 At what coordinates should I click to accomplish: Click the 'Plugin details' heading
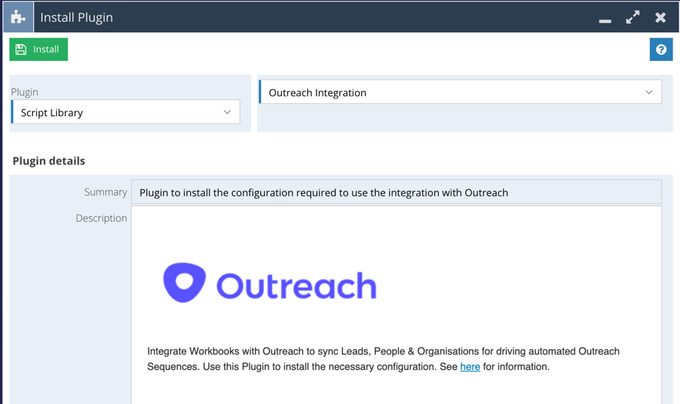tap(49, 161)
